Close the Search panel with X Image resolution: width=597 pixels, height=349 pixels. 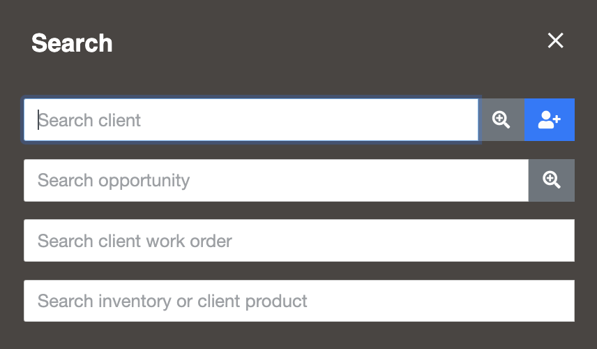(555, 40)
